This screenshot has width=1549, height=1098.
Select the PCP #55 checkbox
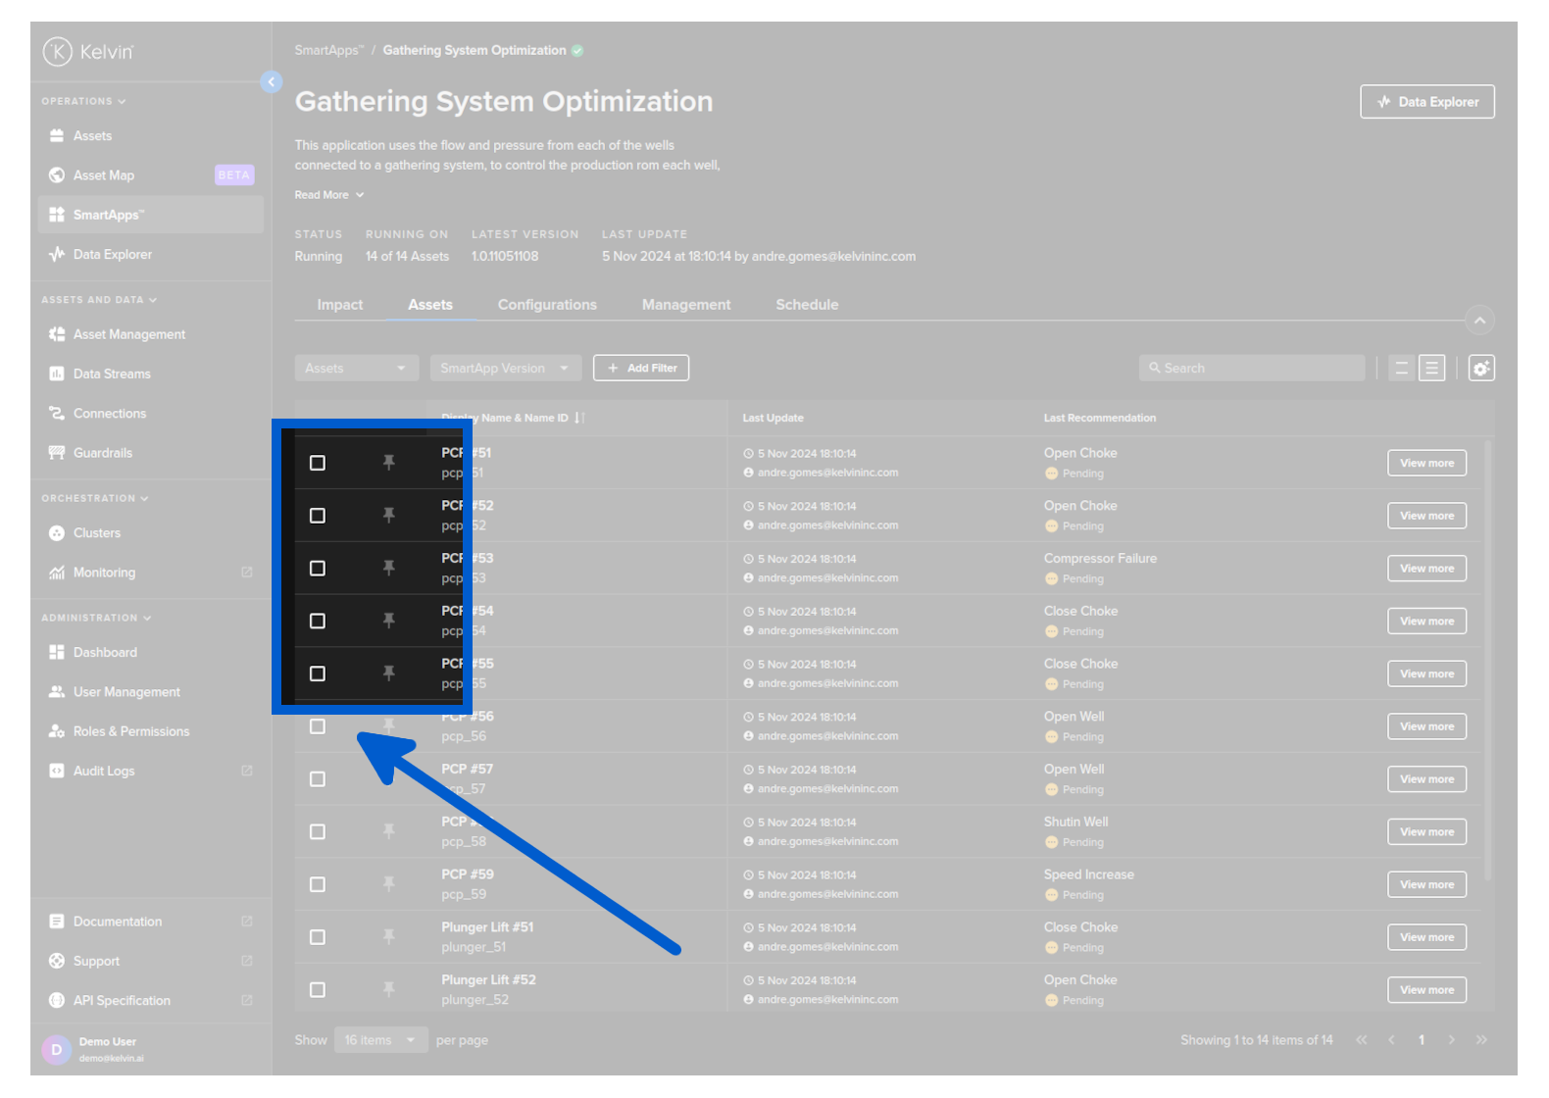(318, 674)
